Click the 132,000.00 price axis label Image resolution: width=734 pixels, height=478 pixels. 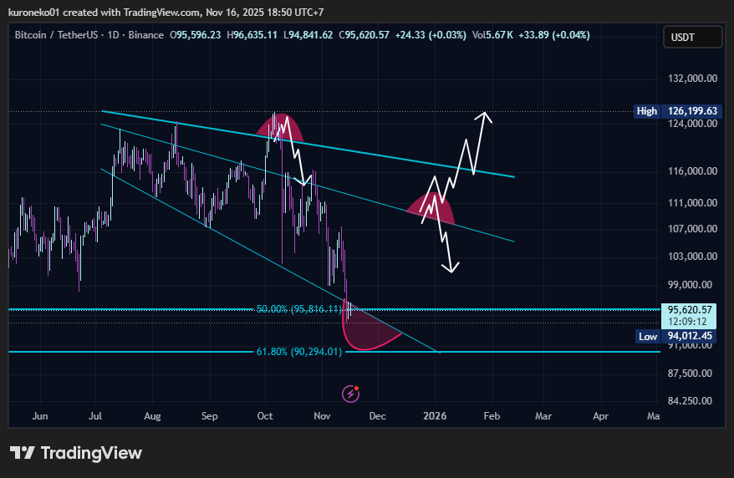coord(692,78)
